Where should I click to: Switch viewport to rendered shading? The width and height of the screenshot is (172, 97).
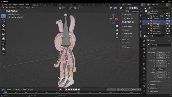click(x=137, y=8)
